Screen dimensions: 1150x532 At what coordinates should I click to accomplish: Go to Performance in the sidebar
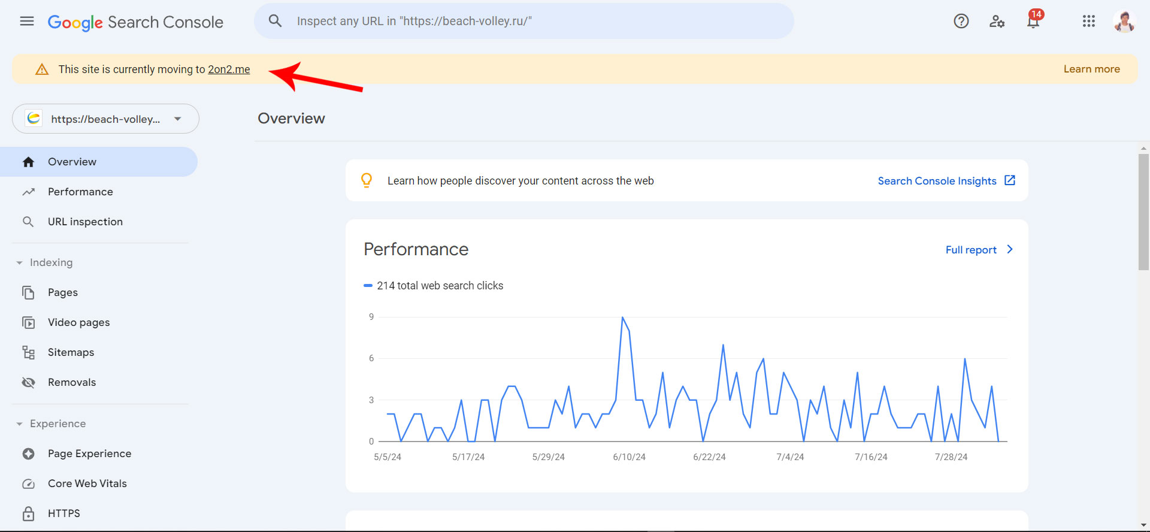[x=80, y=192]
